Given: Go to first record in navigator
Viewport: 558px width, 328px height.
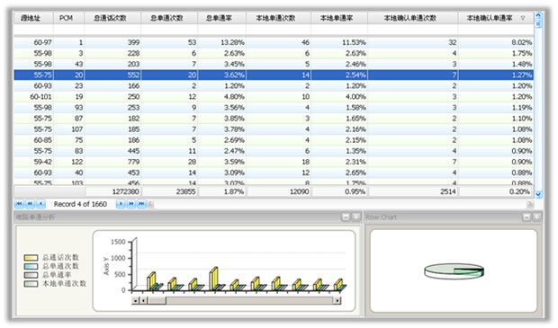Looking at the screenshot, I should [19, 204].
